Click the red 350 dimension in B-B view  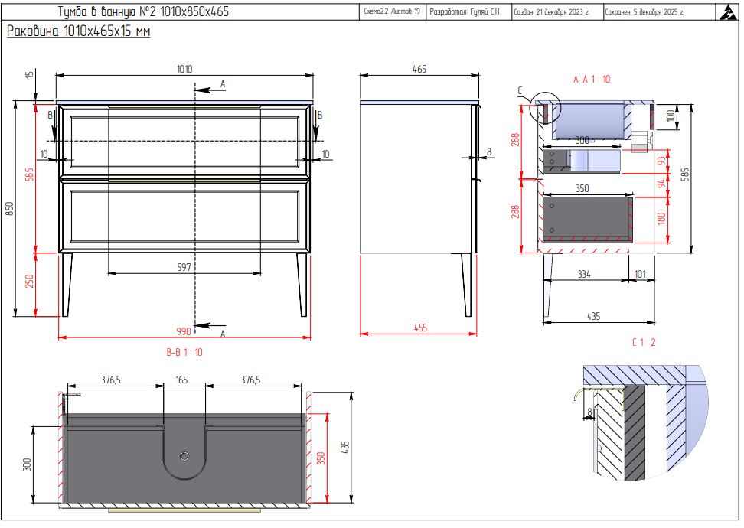tap(321, 458)
